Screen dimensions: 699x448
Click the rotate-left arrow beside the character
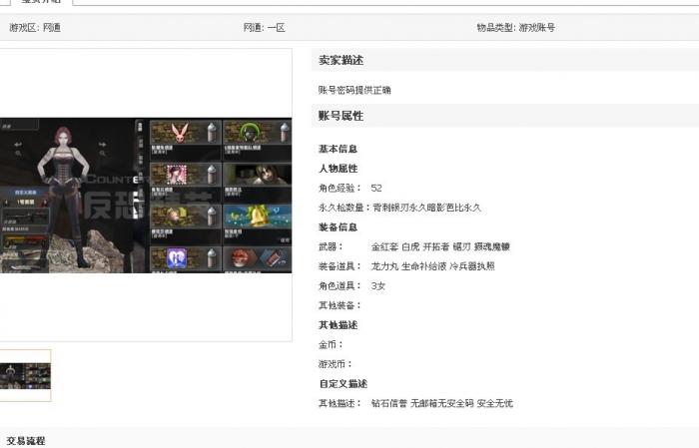click(18, 145)
